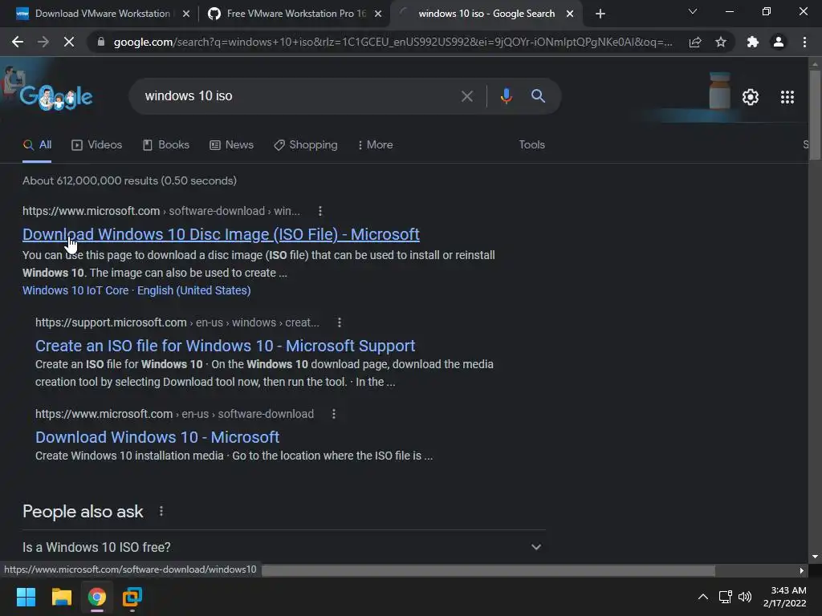Select the Videos results tab
822x616 pixels.
[97, 145]
